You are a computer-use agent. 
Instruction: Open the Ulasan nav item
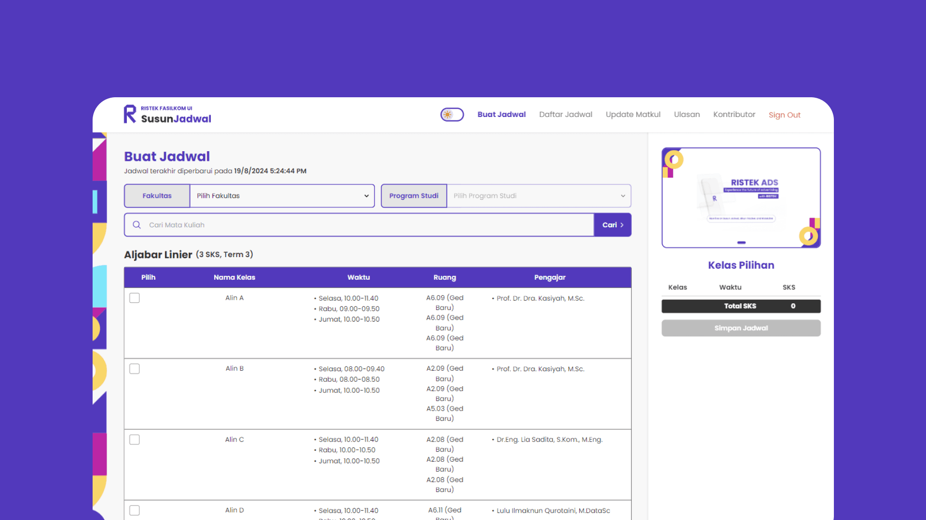686,115
